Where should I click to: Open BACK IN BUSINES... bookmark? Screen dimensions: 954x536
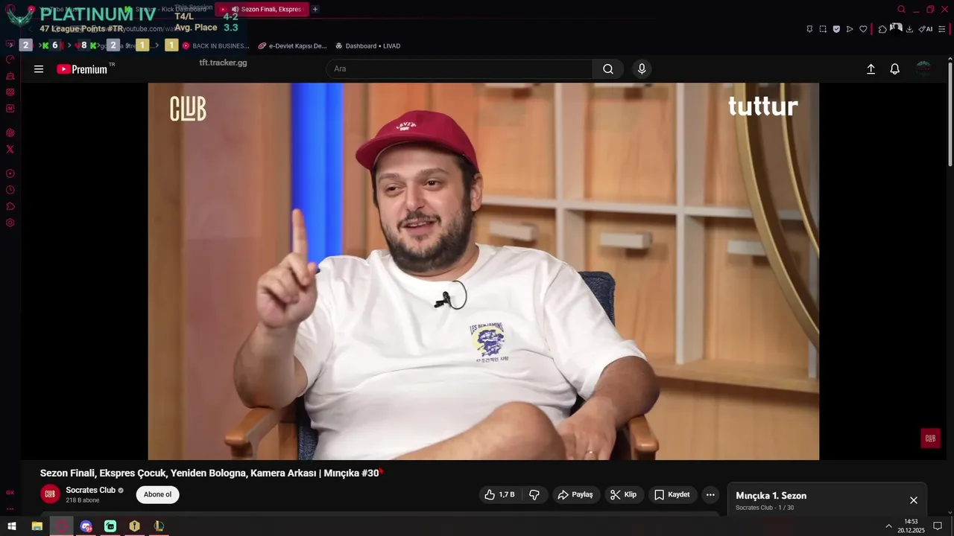(x=216, y=45)
